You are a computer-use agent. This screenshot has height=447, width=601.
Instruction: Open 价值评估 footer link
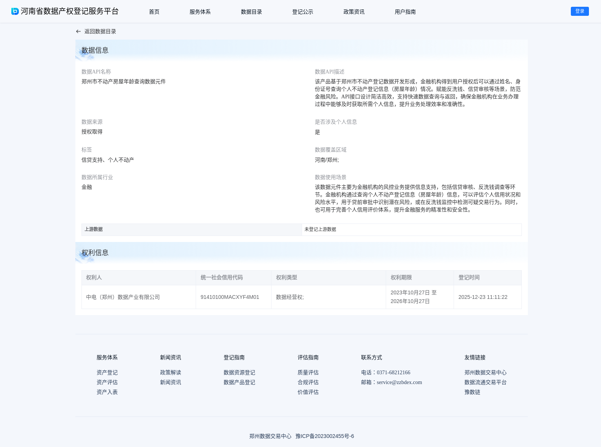[x=308, y=392]
